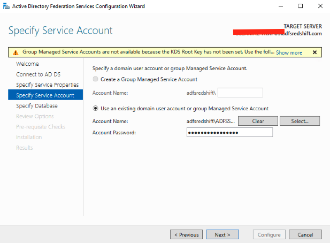The image size is (330, 243).
Task: Jump to the Specify Database step
Action: (37, 105)
